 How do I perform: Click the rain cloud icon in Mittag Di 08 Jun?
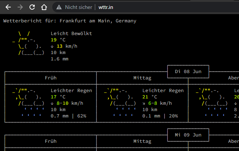[x=120, y=103]
